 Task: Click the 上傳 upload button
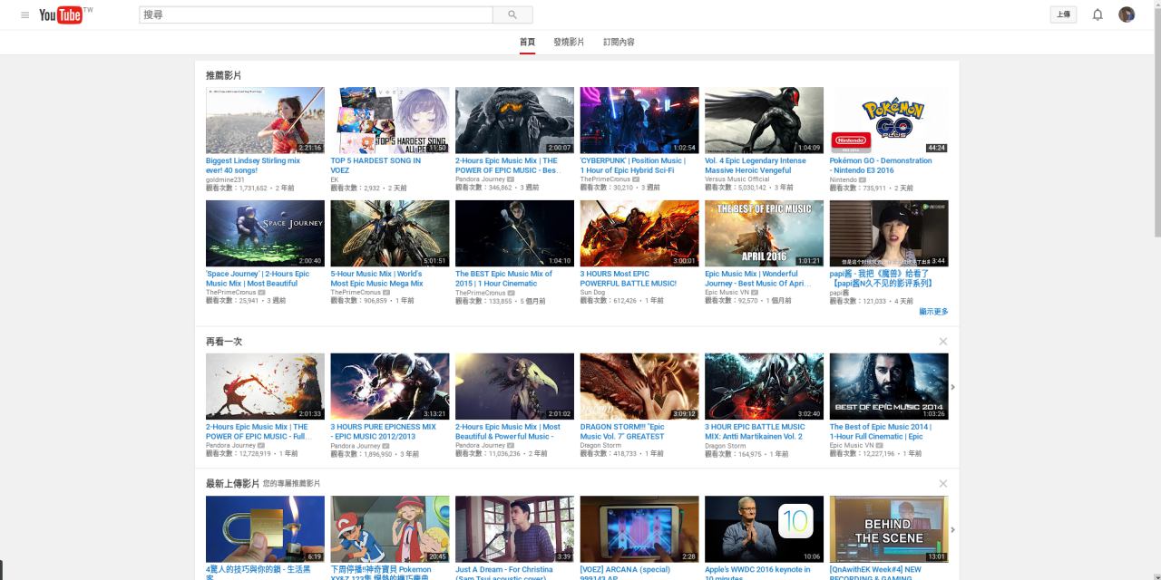[1063, 14]
